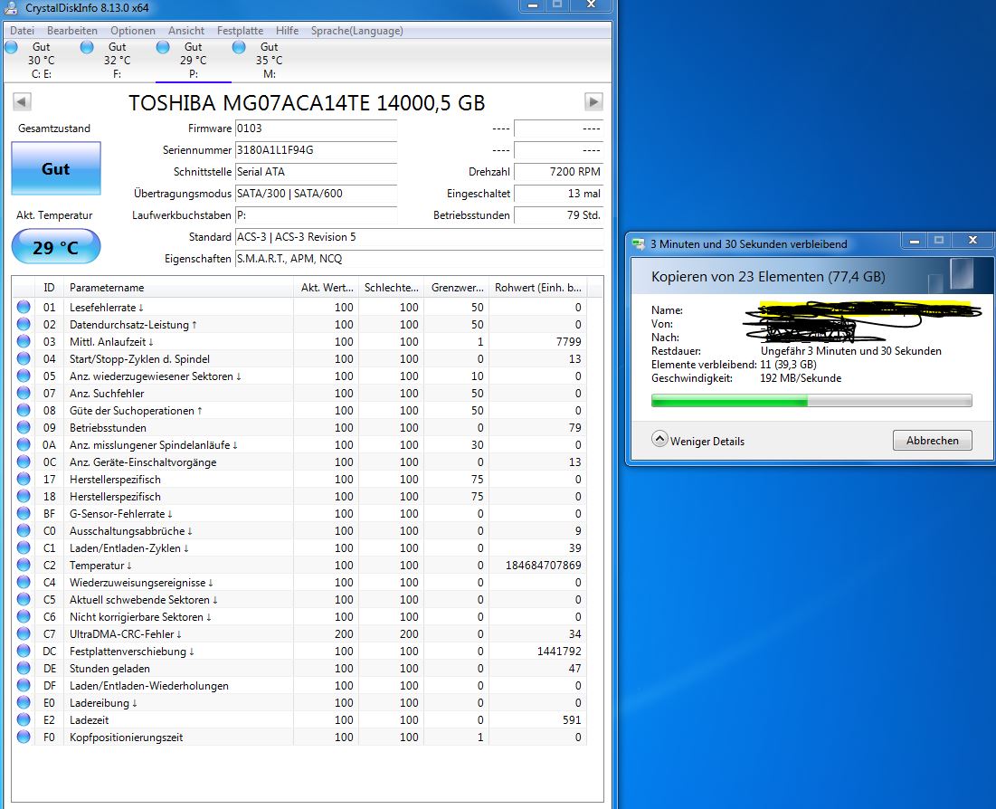The image size is (996, 809).
Task: Click status icon for Anz. Suchfehler row
Action: (24, 393)
